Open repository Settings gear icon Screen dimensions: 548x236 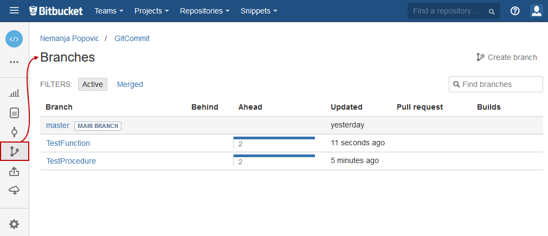coord(14,224)
